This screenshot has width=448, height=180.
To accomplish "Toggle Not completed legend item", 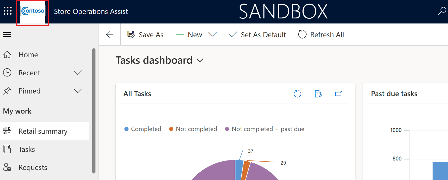I will [x=193, y=129].
